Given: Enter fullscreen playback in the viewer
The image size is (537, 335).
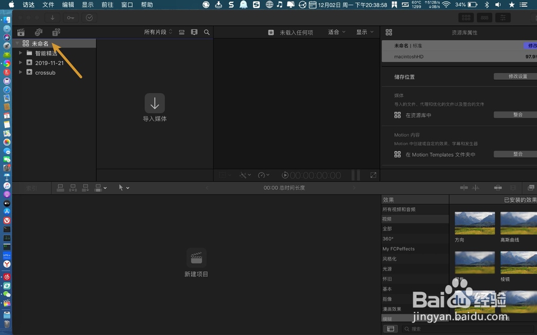Looking at the screenshot, I should point(373,175).
